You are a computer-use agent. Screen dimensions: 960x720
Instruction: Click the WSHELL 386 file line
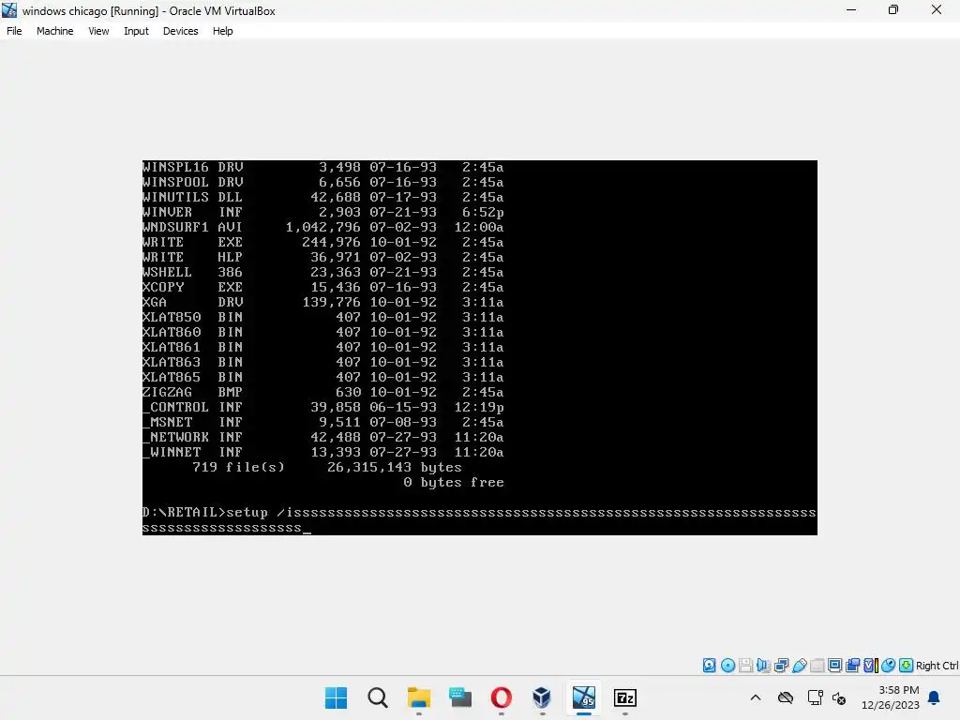323,273
